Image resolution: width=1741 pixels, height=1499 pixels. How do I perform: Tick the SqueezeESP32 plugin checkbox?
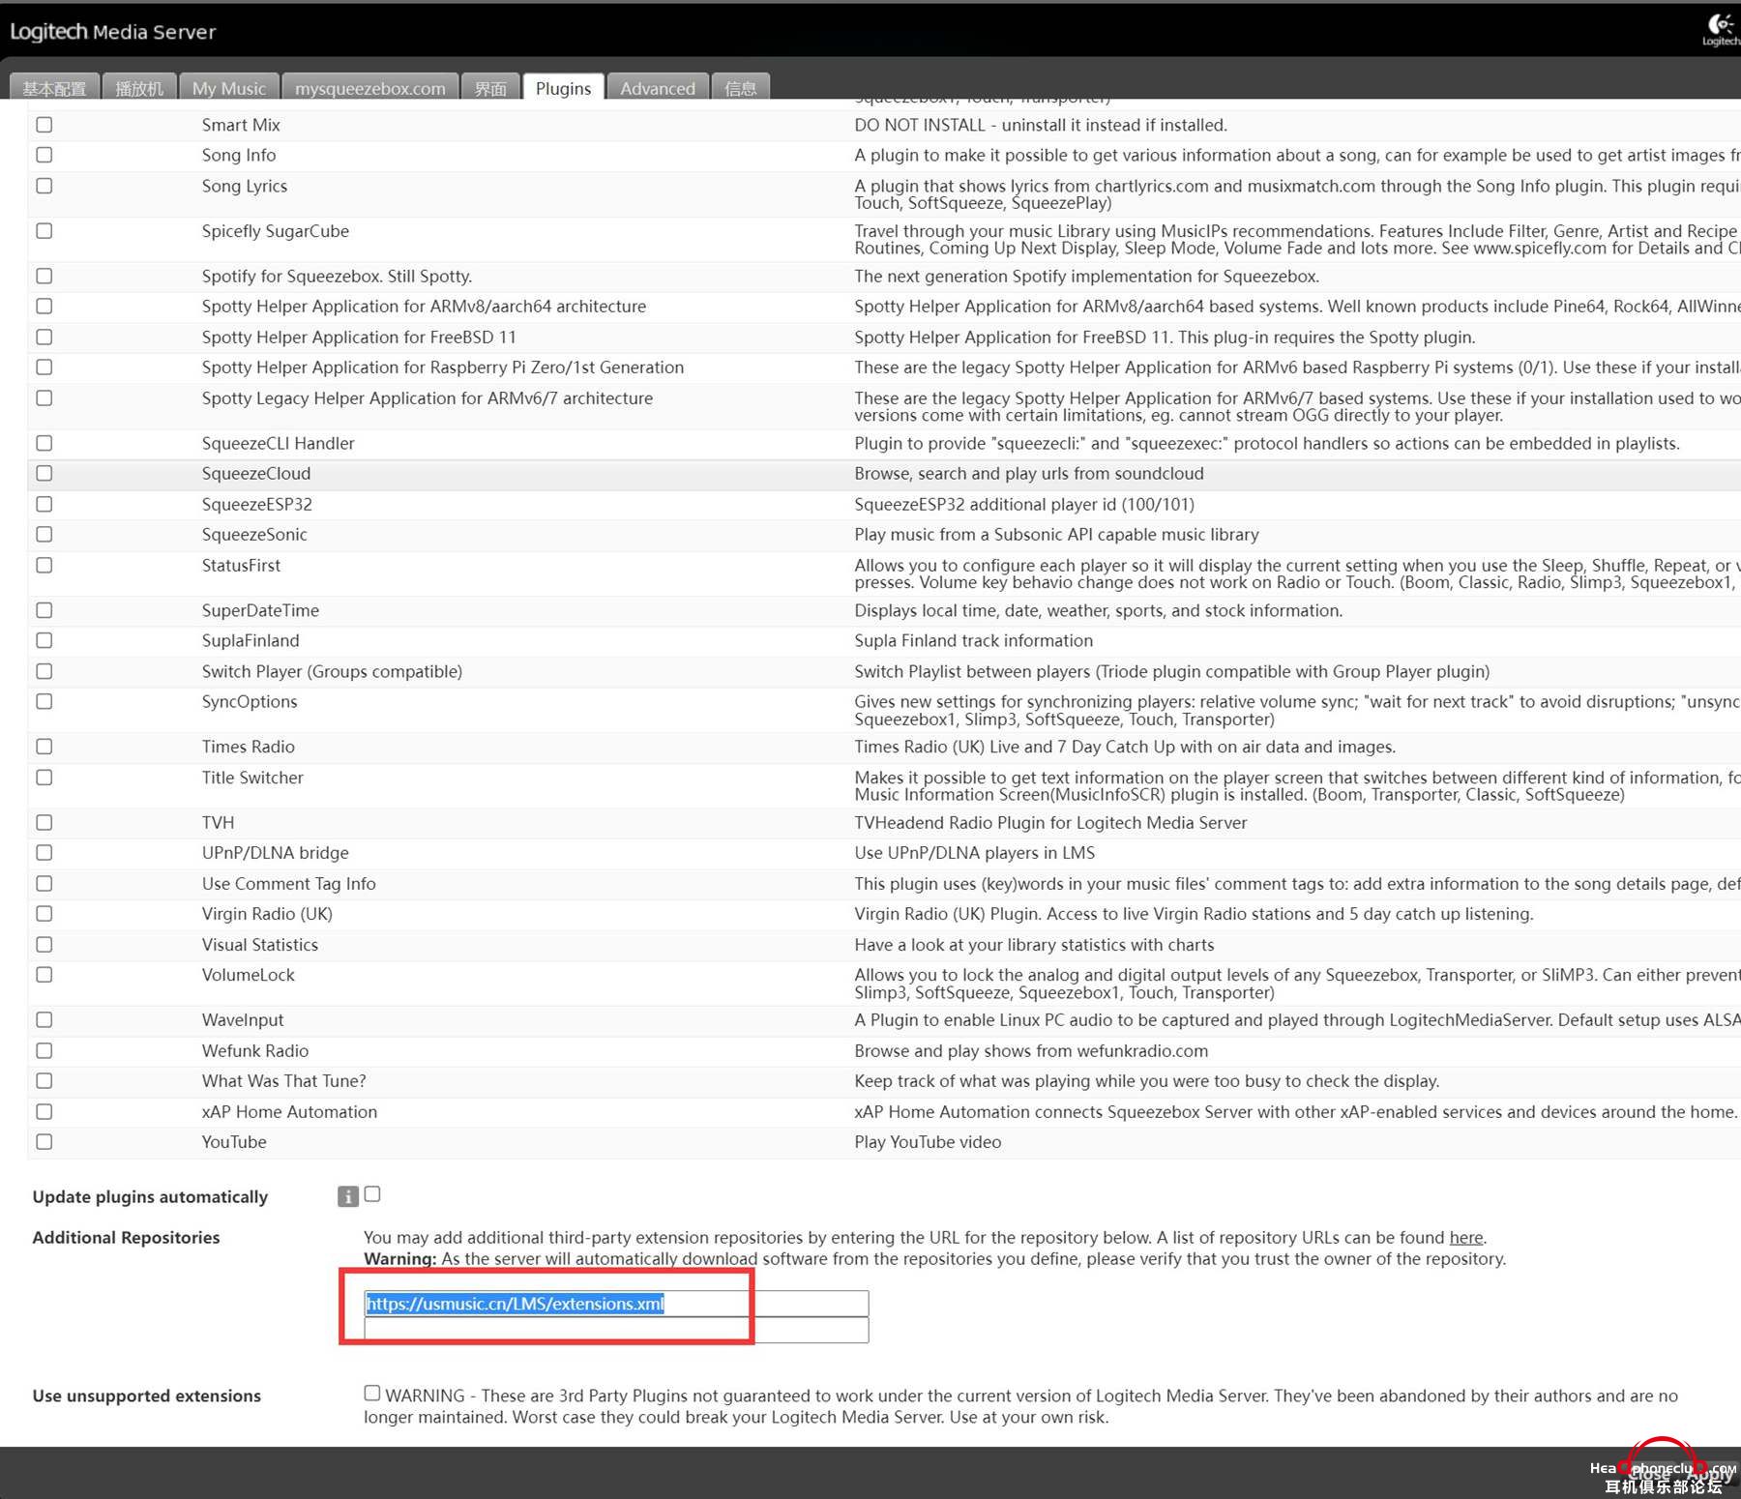coord(44,505)
